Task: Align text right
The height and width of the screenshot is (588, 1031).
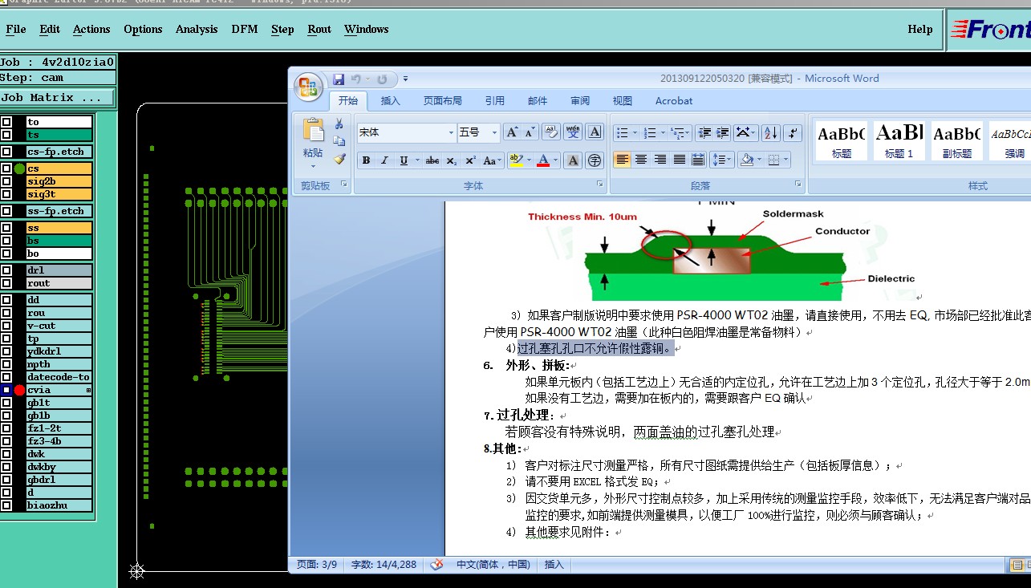Action: coord(660,160)
